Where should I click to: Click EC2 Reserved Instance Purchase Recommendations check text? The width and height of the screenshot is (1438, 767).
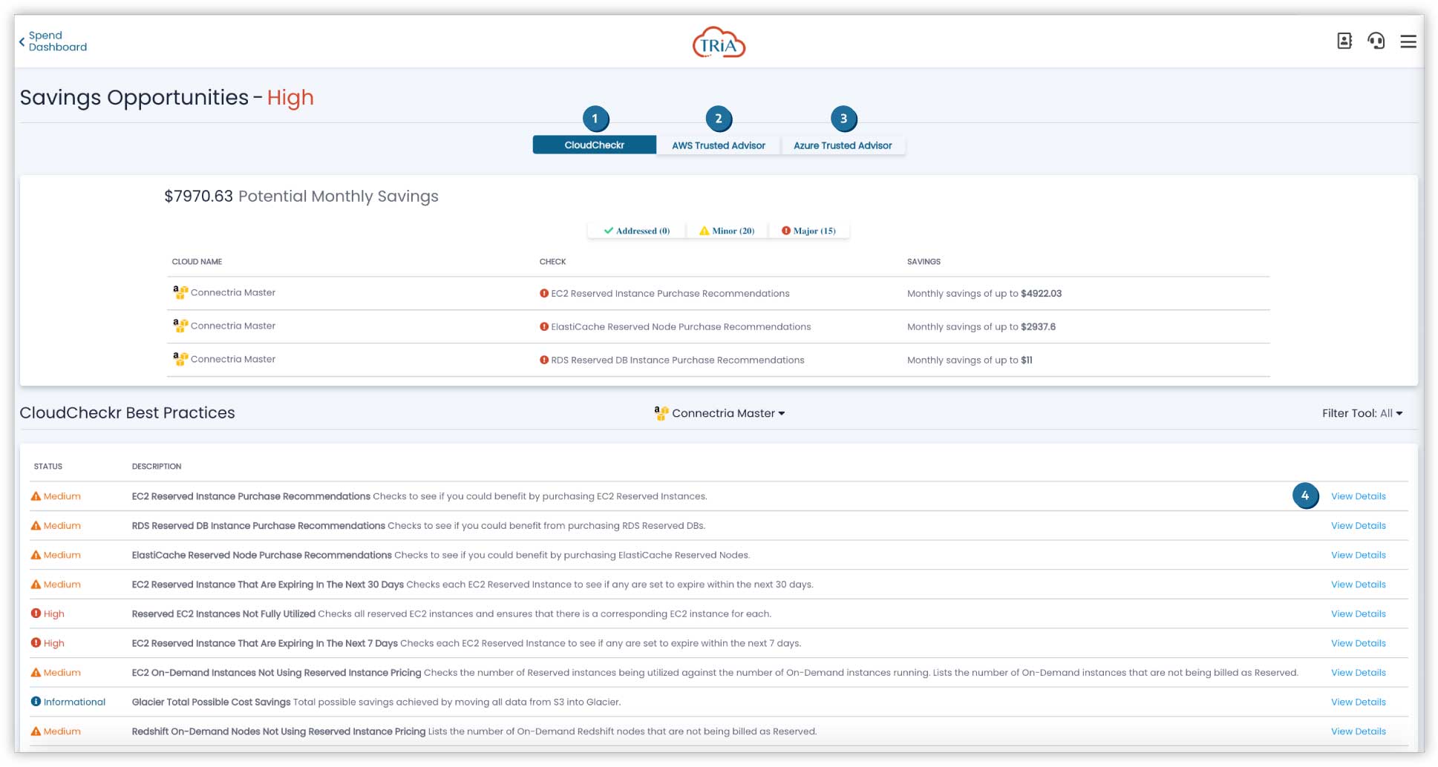[670, 294]
